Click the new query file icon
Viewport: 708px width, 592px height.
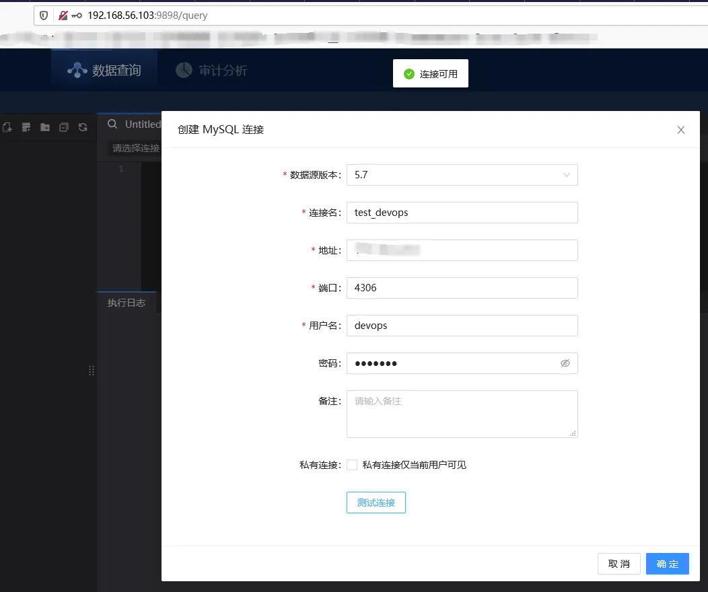pyautogui.click(x=7, y=127)
